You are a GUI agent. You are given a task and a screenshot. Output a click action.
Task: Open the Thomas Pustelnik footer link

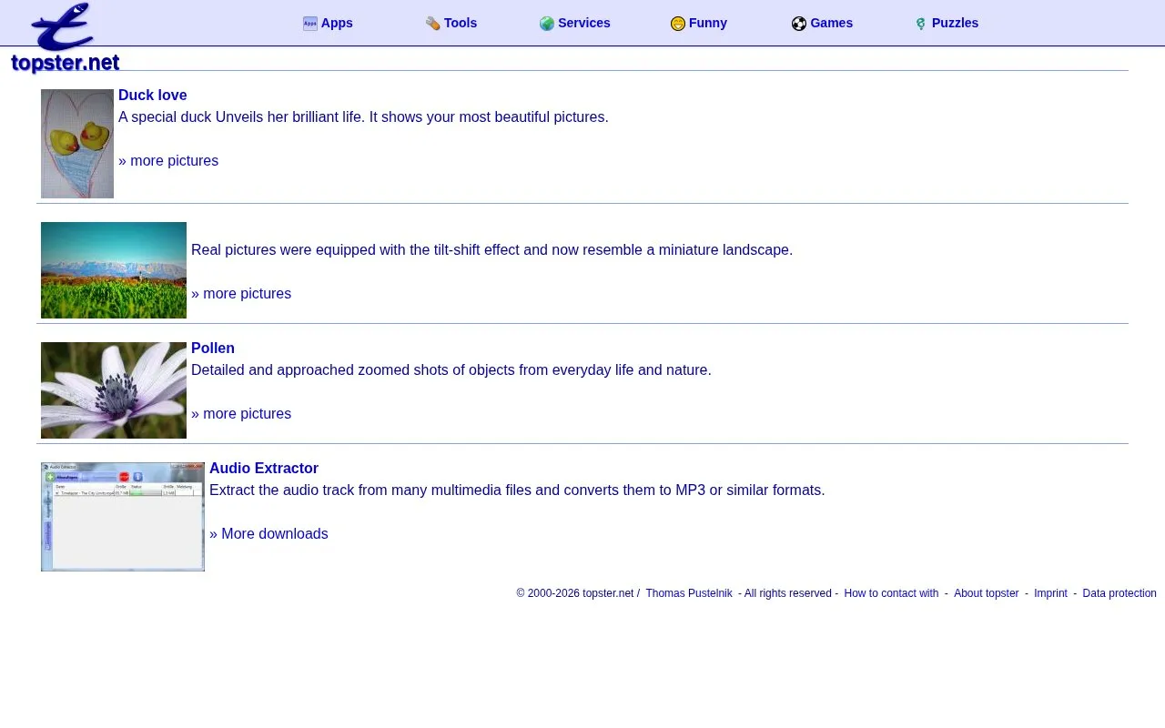689,593
